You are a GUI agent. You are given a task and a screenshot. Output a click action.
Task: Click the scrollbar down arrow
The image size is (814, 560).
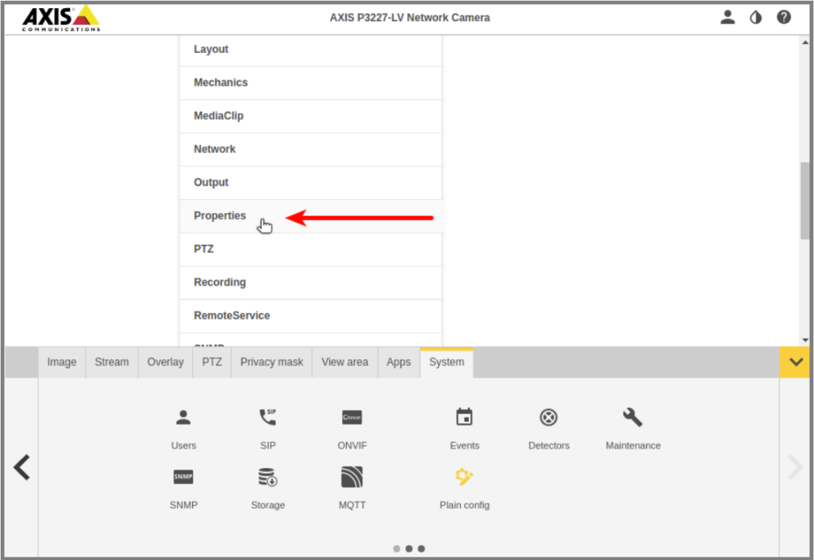tap(805, 341)
